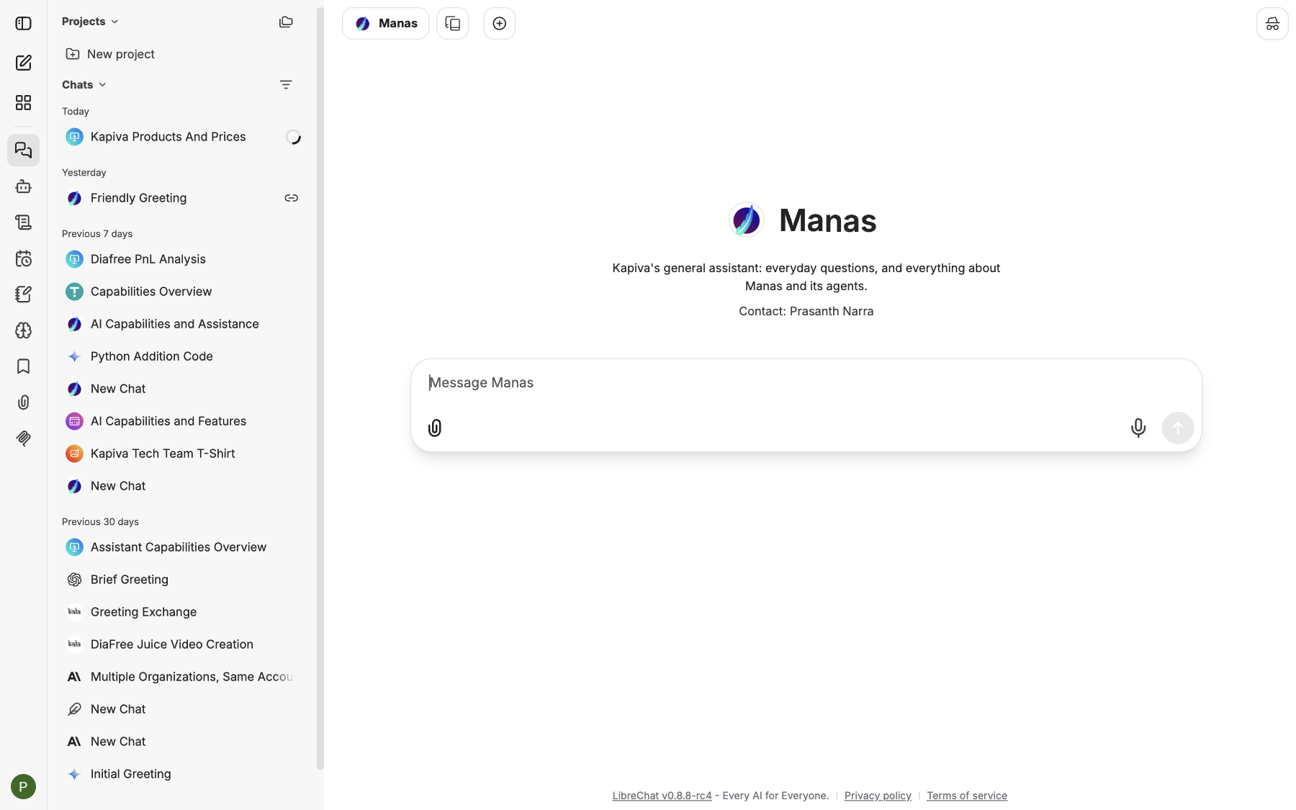Open the Greeting Exchange chat
Image resolution: width=1296 pixels, height=810 pixels.
click(183, 612)
